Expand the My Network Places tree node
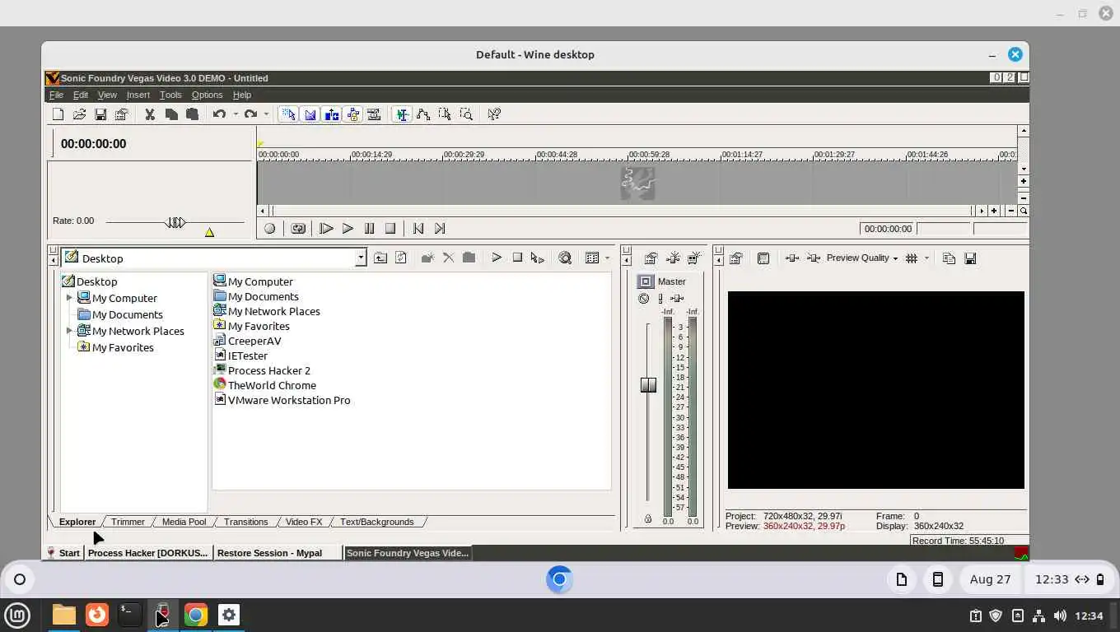This screenshot has width=1120, height=632. (x=69, y=331)
